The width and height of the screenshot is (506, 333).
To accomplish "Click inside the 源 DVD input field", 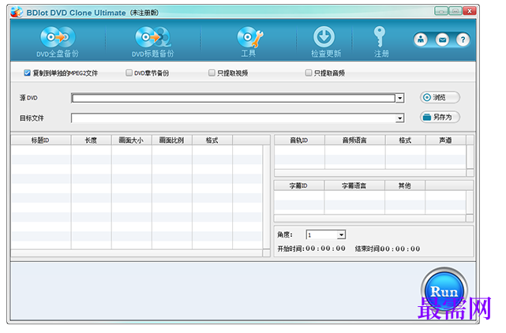I will coord(234,98).
